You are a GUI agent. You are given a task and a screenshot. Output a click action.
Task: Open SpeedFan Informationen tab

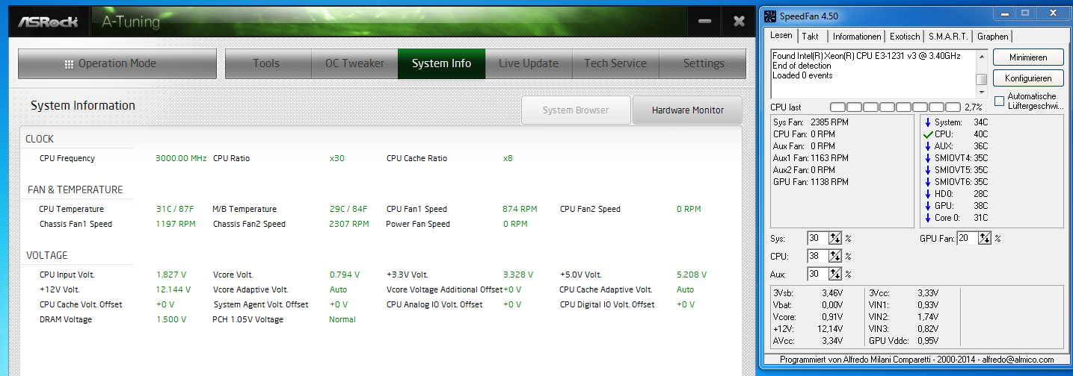857,37
